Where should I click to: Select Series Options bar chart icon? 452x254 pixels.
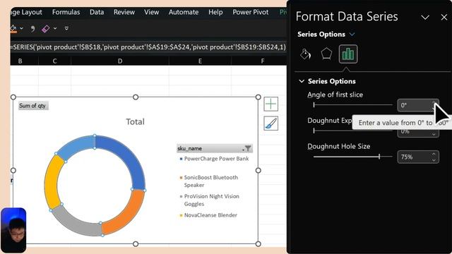tap(348, 54)
